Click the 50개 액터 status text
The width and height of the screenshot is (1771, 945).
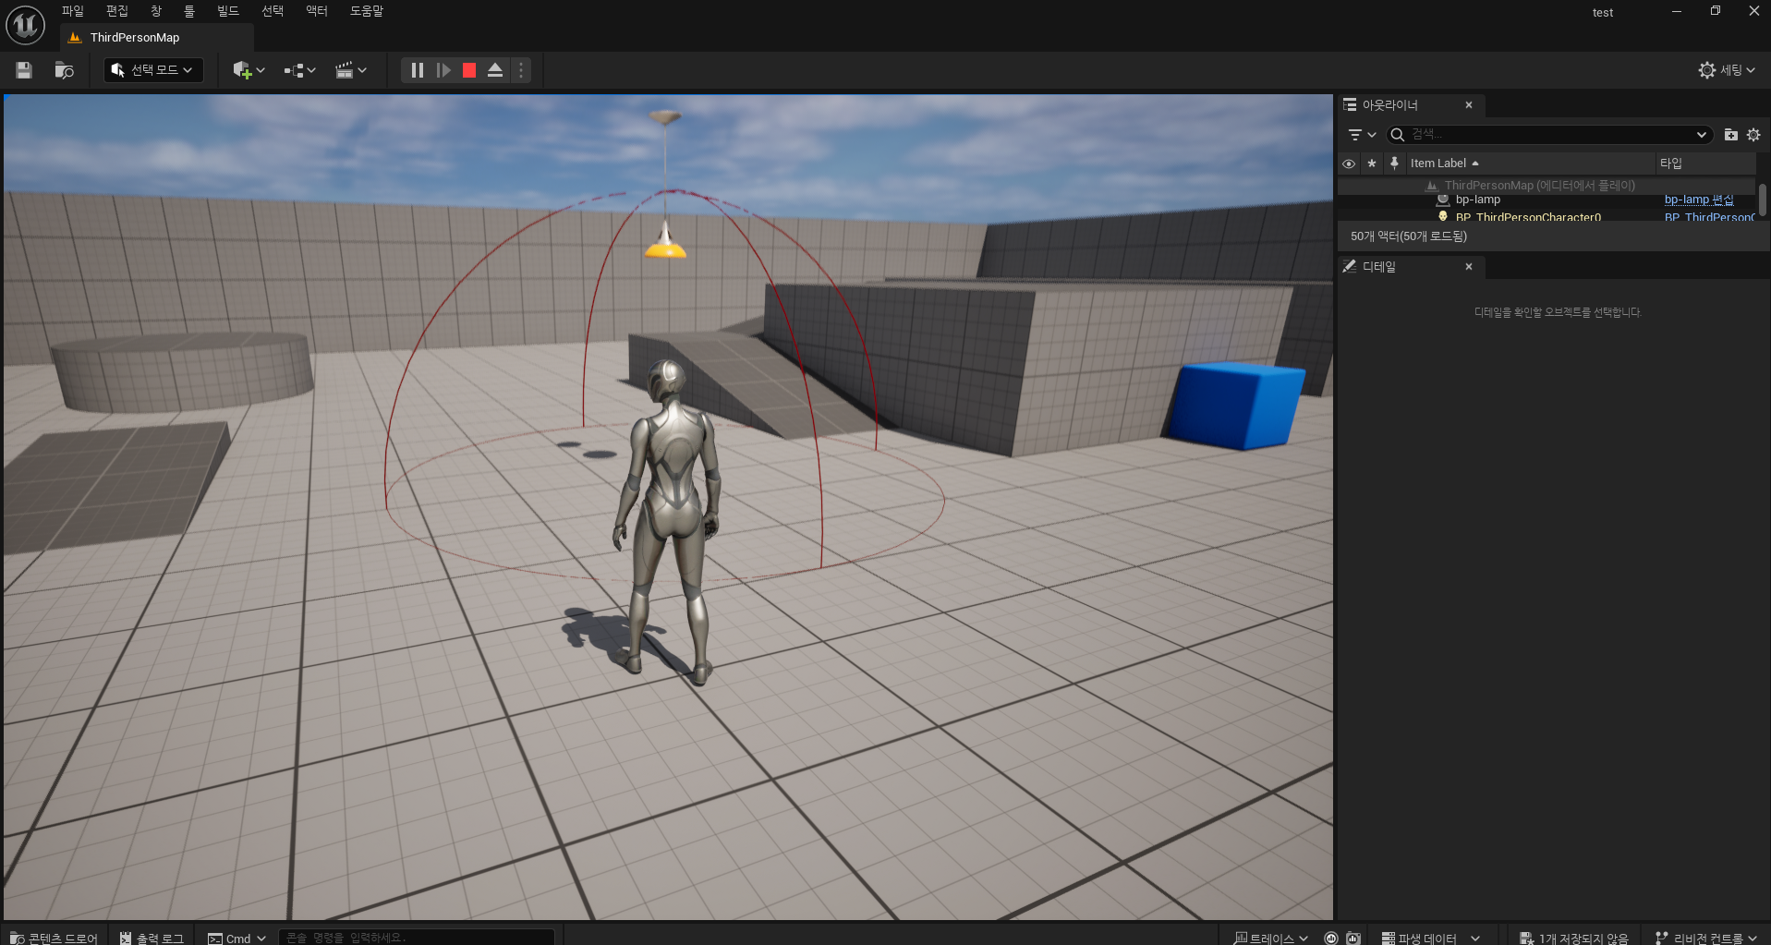[1408, 236]
